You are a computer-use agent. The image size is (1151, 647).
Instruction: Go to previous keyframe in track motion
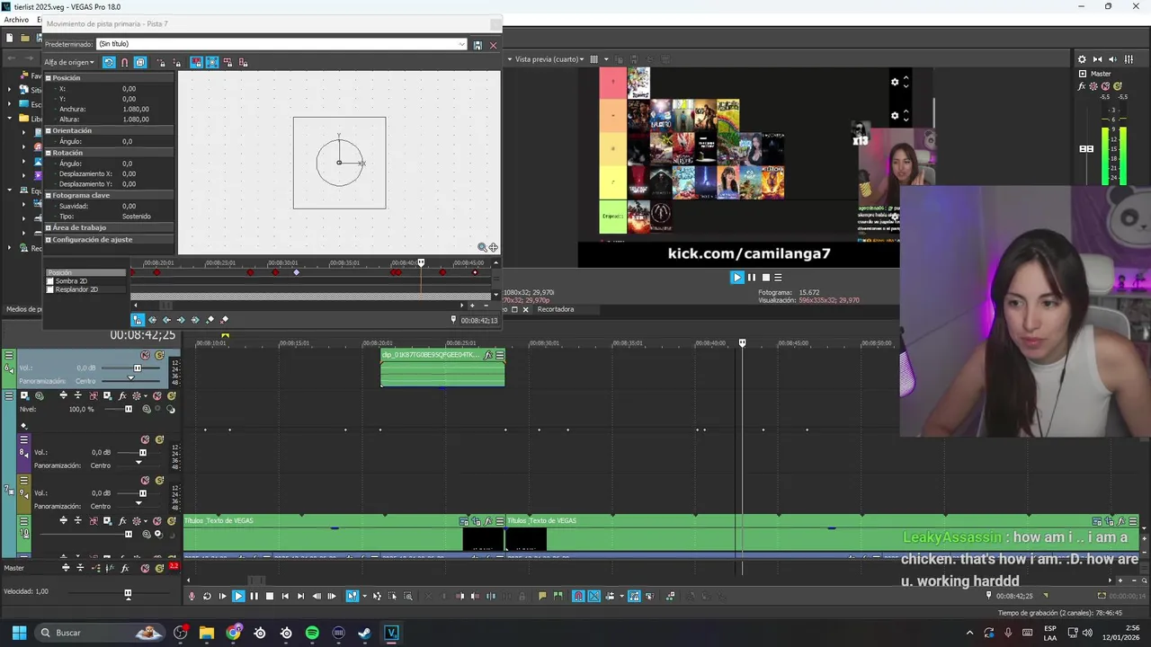(166, 320)
